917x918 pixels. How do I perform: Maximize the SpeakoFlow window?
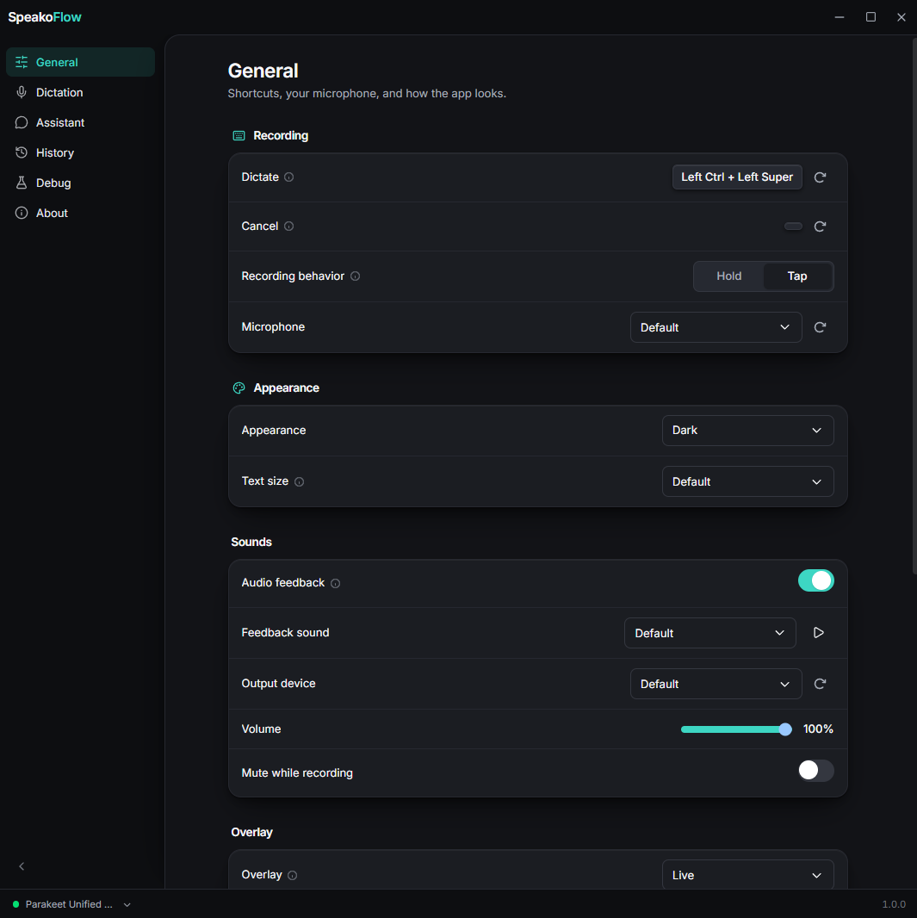pyautogui.click(x=871, y=17)
